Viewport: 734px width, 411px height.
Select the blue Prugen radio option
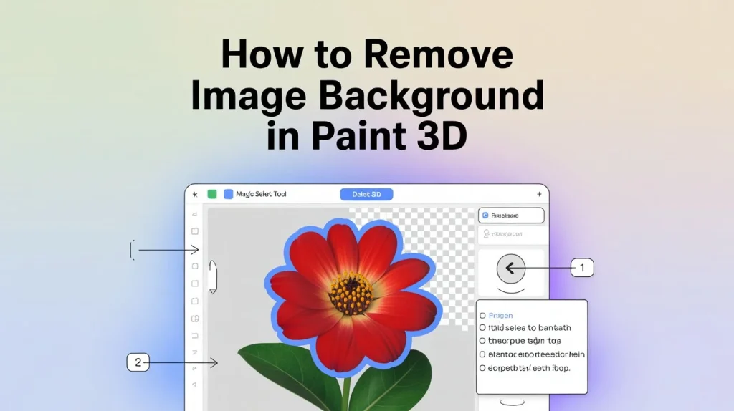(497, 316)
